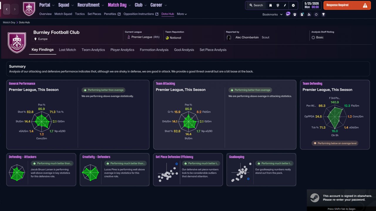Click the Basic analysis rating circle icon

pyautogui.click(x=313, y=38)
